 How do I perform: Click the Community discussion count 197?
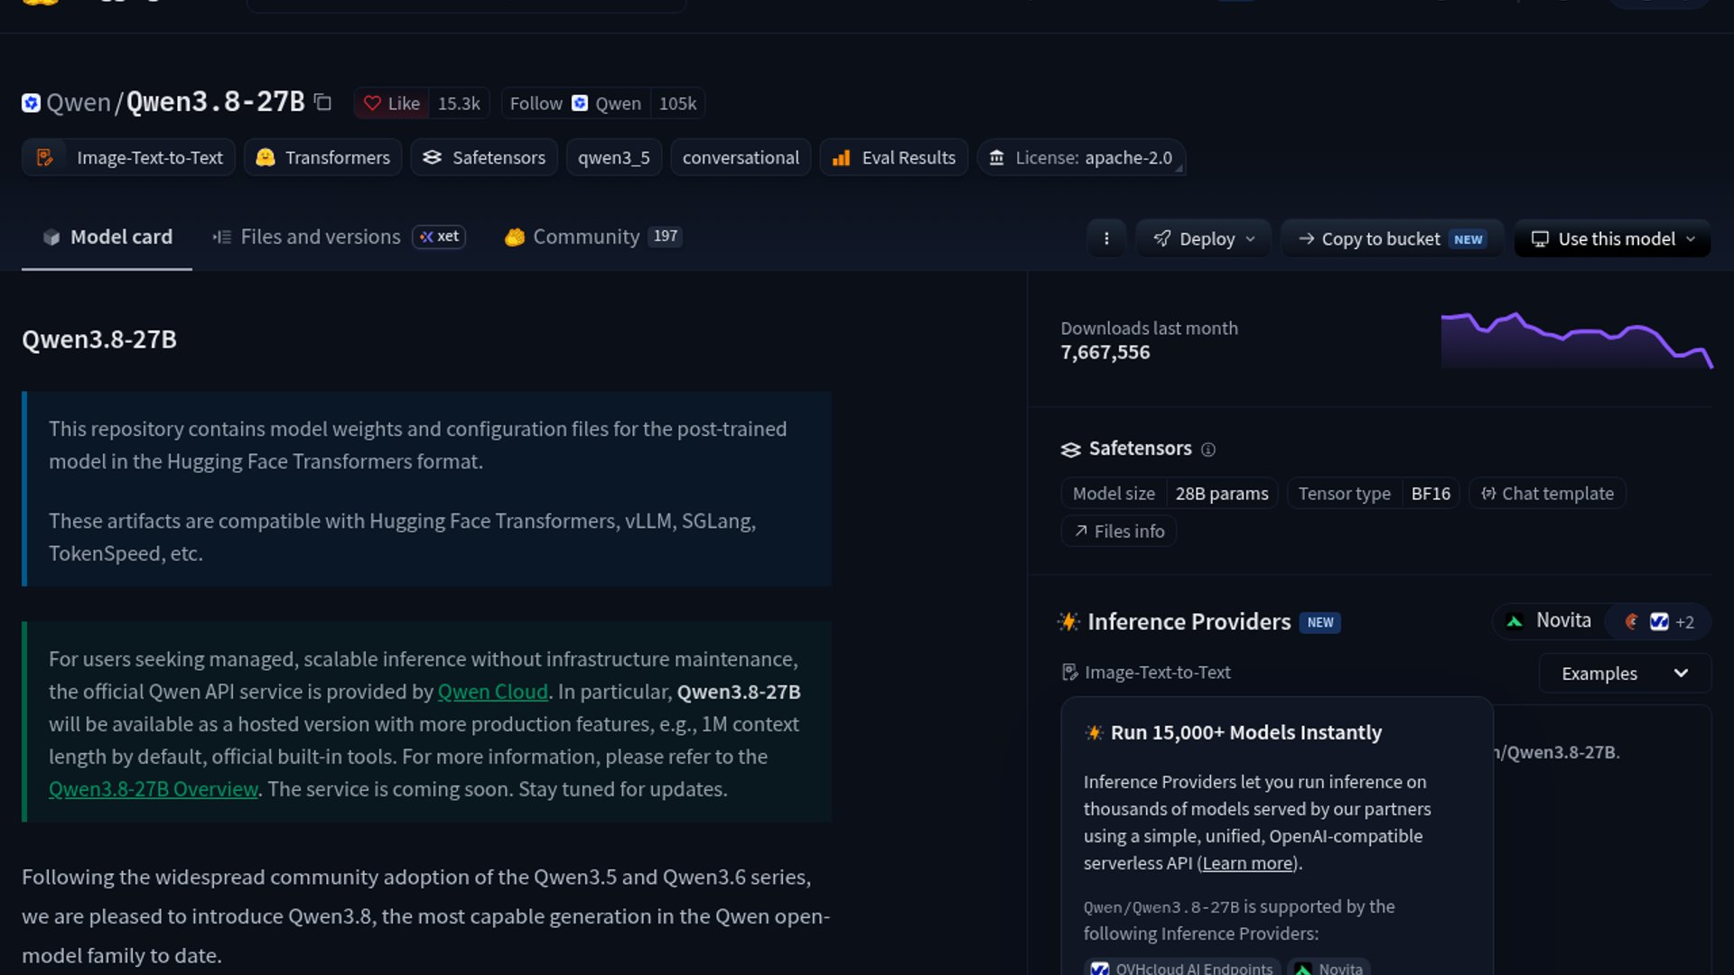(666, 237)
